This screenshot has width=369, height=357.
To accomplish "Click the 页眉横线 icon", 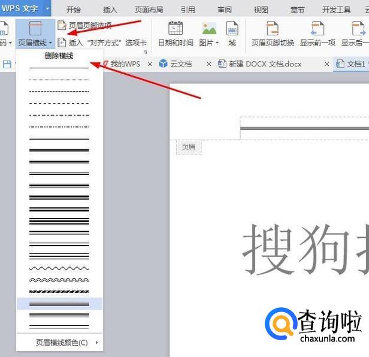I will (35, 28).
